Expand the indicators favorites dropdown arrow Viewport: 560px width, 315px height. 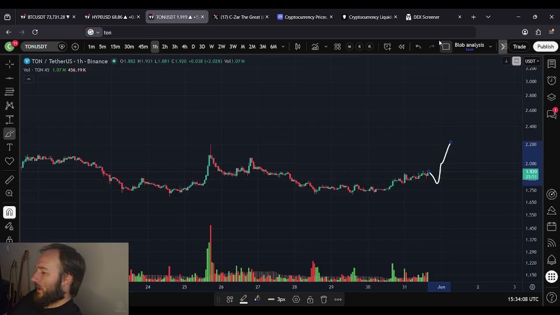pos(325,46)
